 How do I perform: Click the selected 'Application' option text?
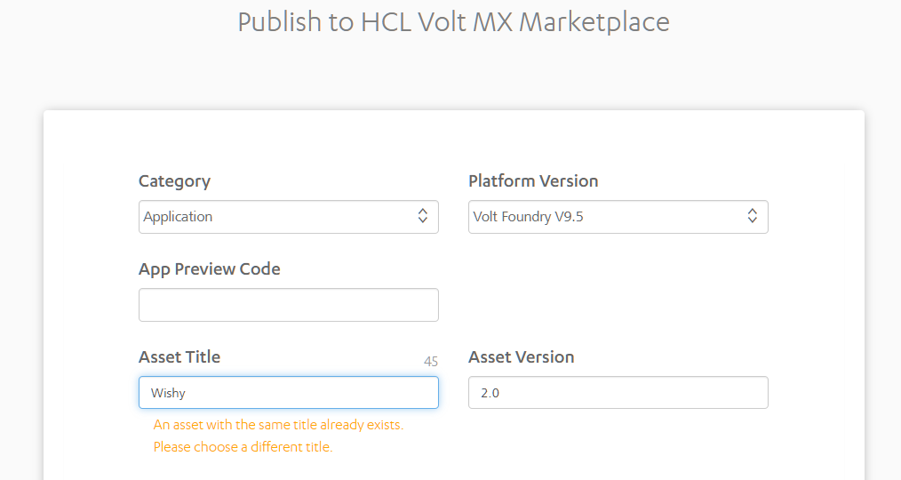[178, 217]
